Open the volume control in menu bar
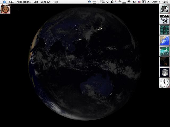170x127 pixels. 134,2
